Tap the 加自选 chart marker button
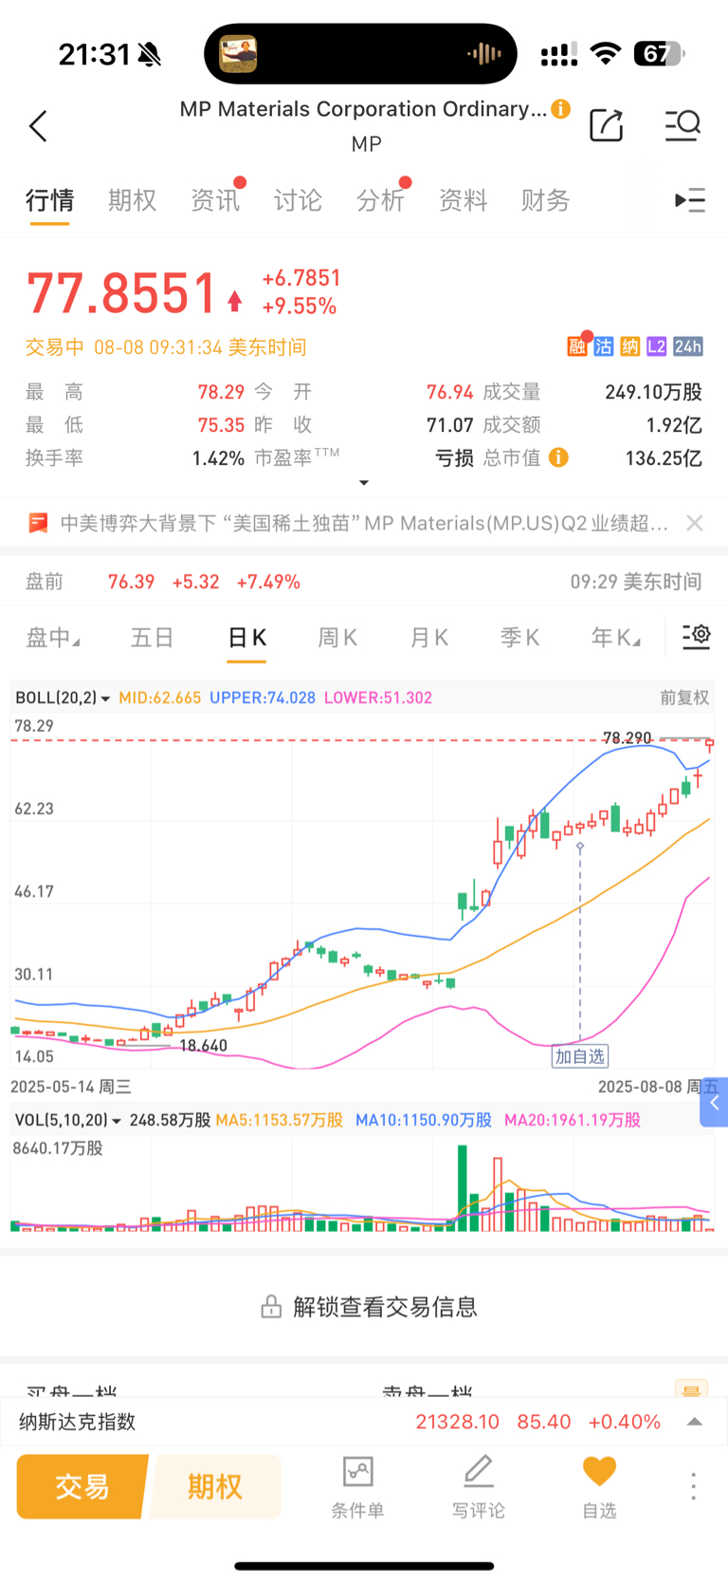This screenshot has width=728, height=1584. (x=580, y=1056)
